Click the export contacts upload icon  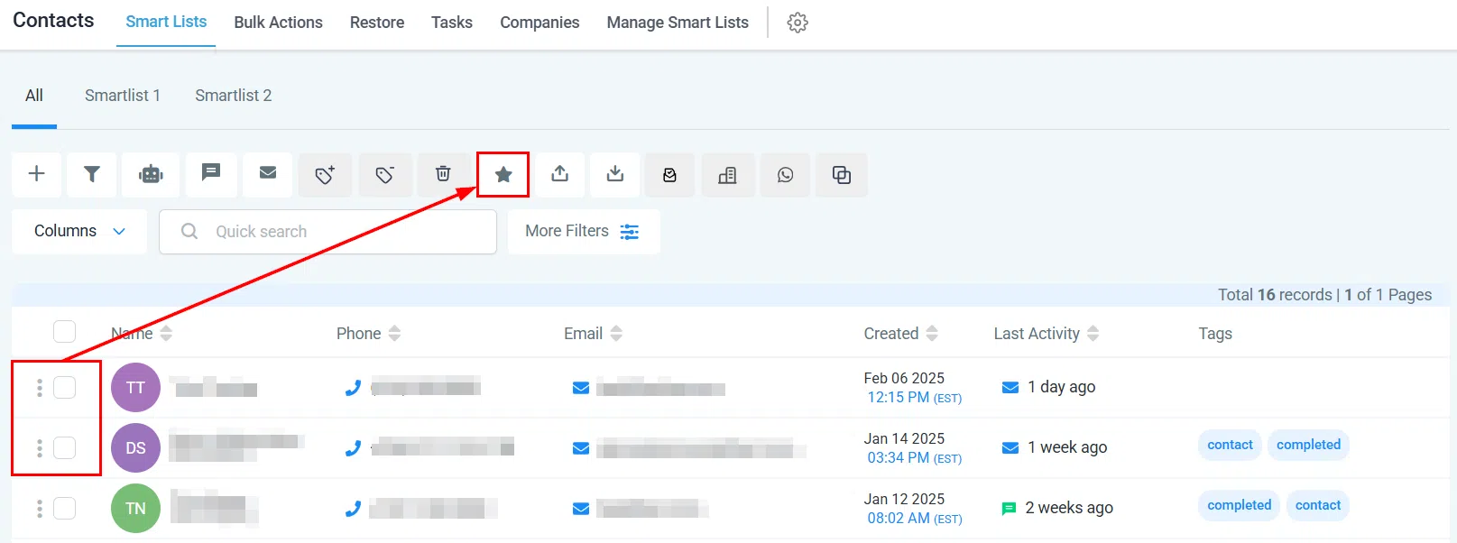(x=560, y=174)
